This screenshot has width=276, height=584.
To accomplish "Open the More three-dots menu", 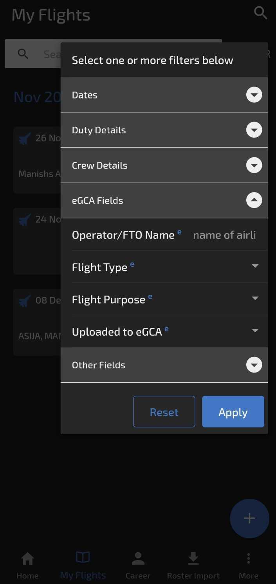I will (x=249, y=559).
